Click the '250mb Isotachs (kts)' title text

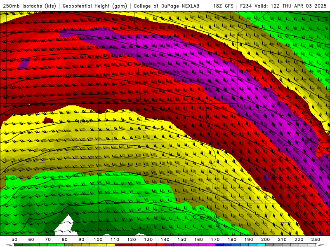[29, 6]
